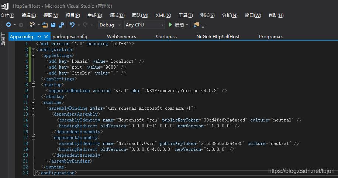
Task: Open the undo history dropdown
Action: tap(79, 25)
